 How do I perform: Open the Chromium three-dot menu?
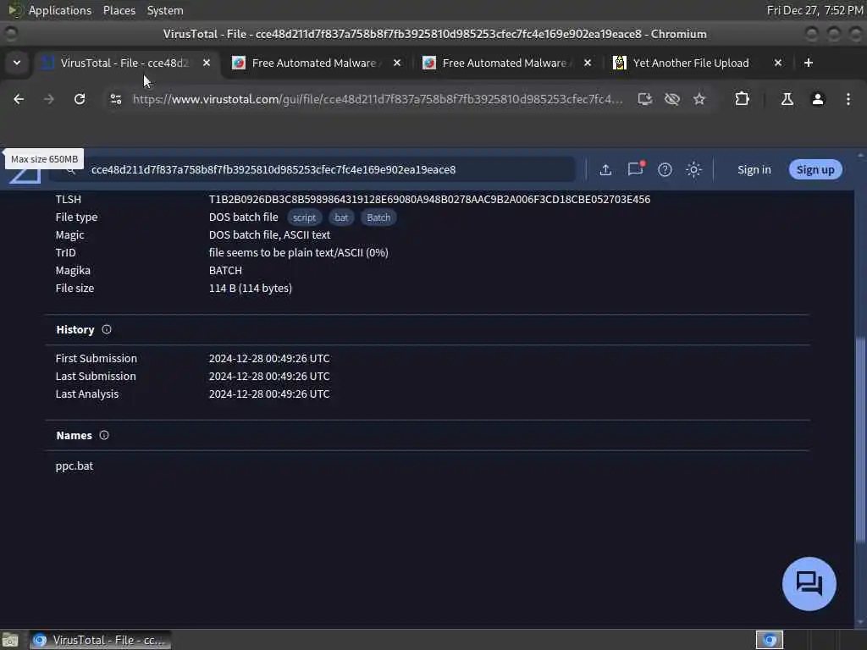848,99
